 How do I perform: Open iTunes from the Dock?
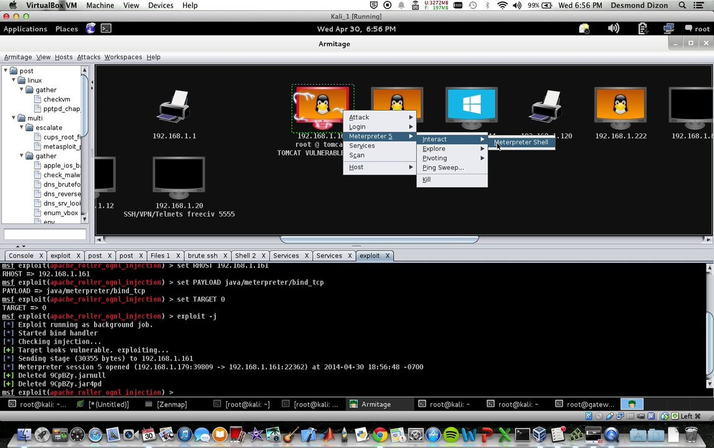pyautogui.click(x=184, y=434)
